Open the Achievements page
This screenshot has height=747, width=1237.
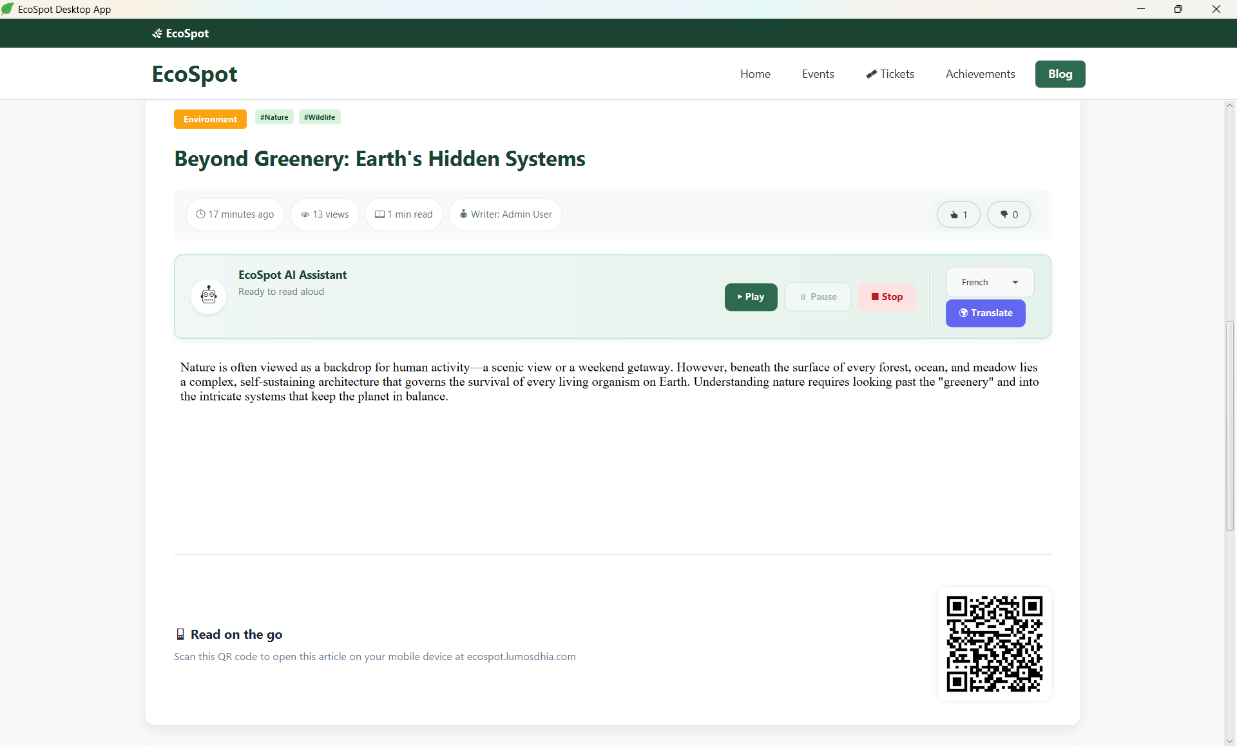[x=980, y=74]
